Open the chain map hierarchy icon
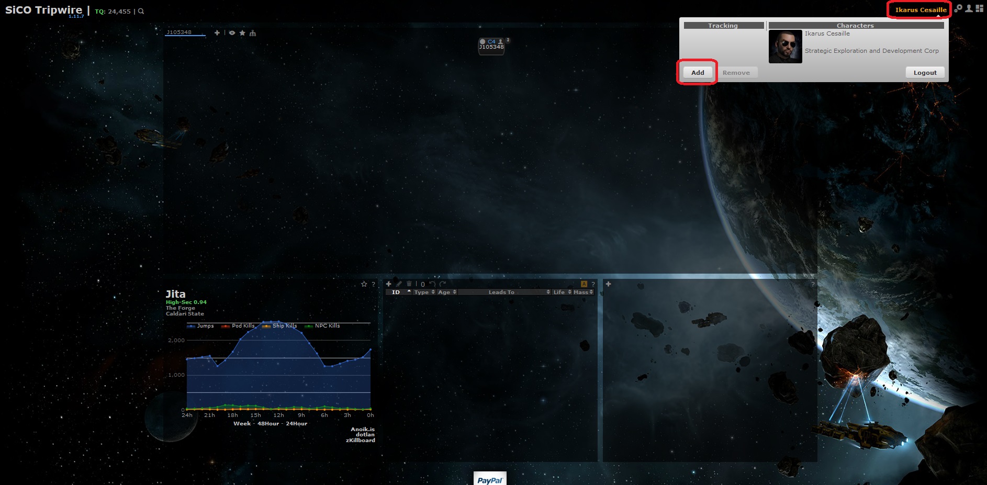This screenshot has width=987, height=485. [x=253, y=33]
